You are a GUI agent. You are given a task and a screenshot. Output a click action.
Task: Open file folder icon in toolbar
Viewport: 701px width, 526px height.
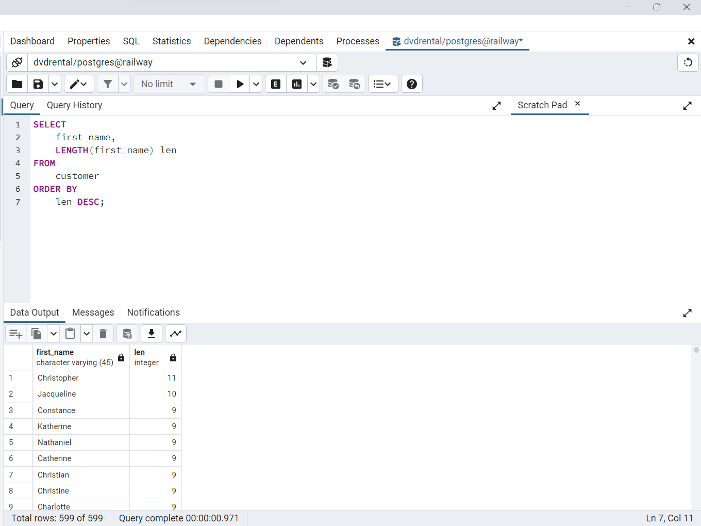point(17,84)
